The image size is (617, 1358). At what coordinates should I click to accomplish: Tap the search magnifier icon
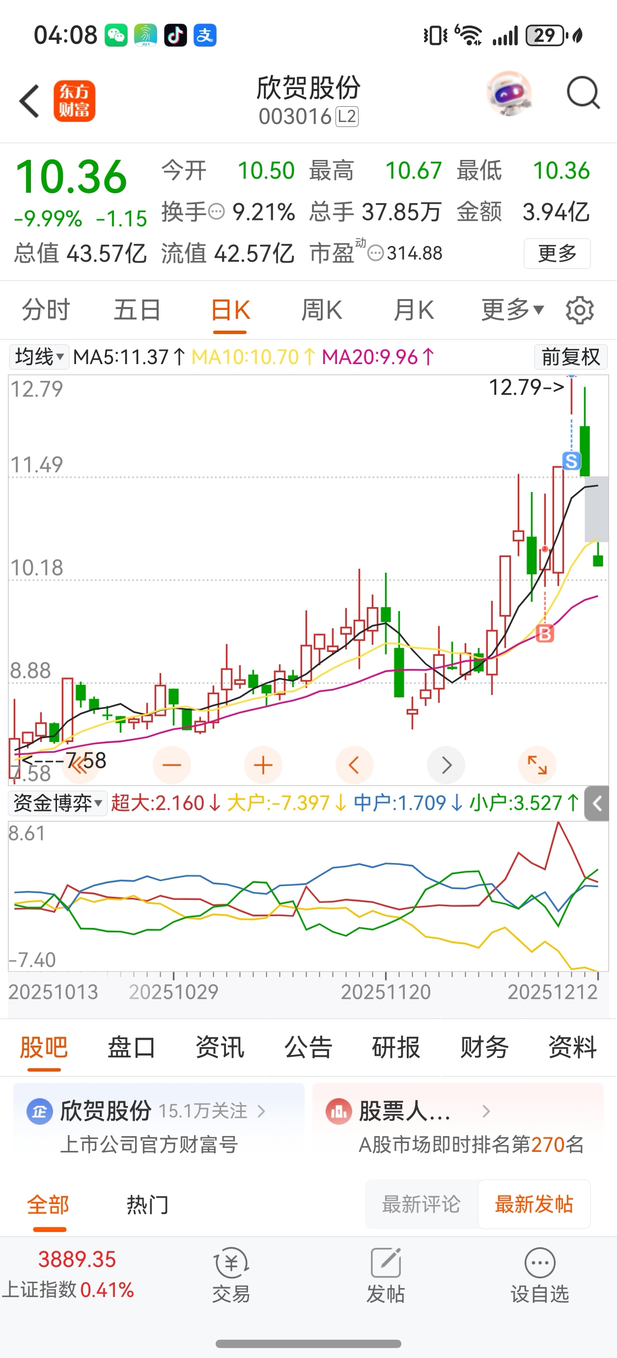pos(583,93)
